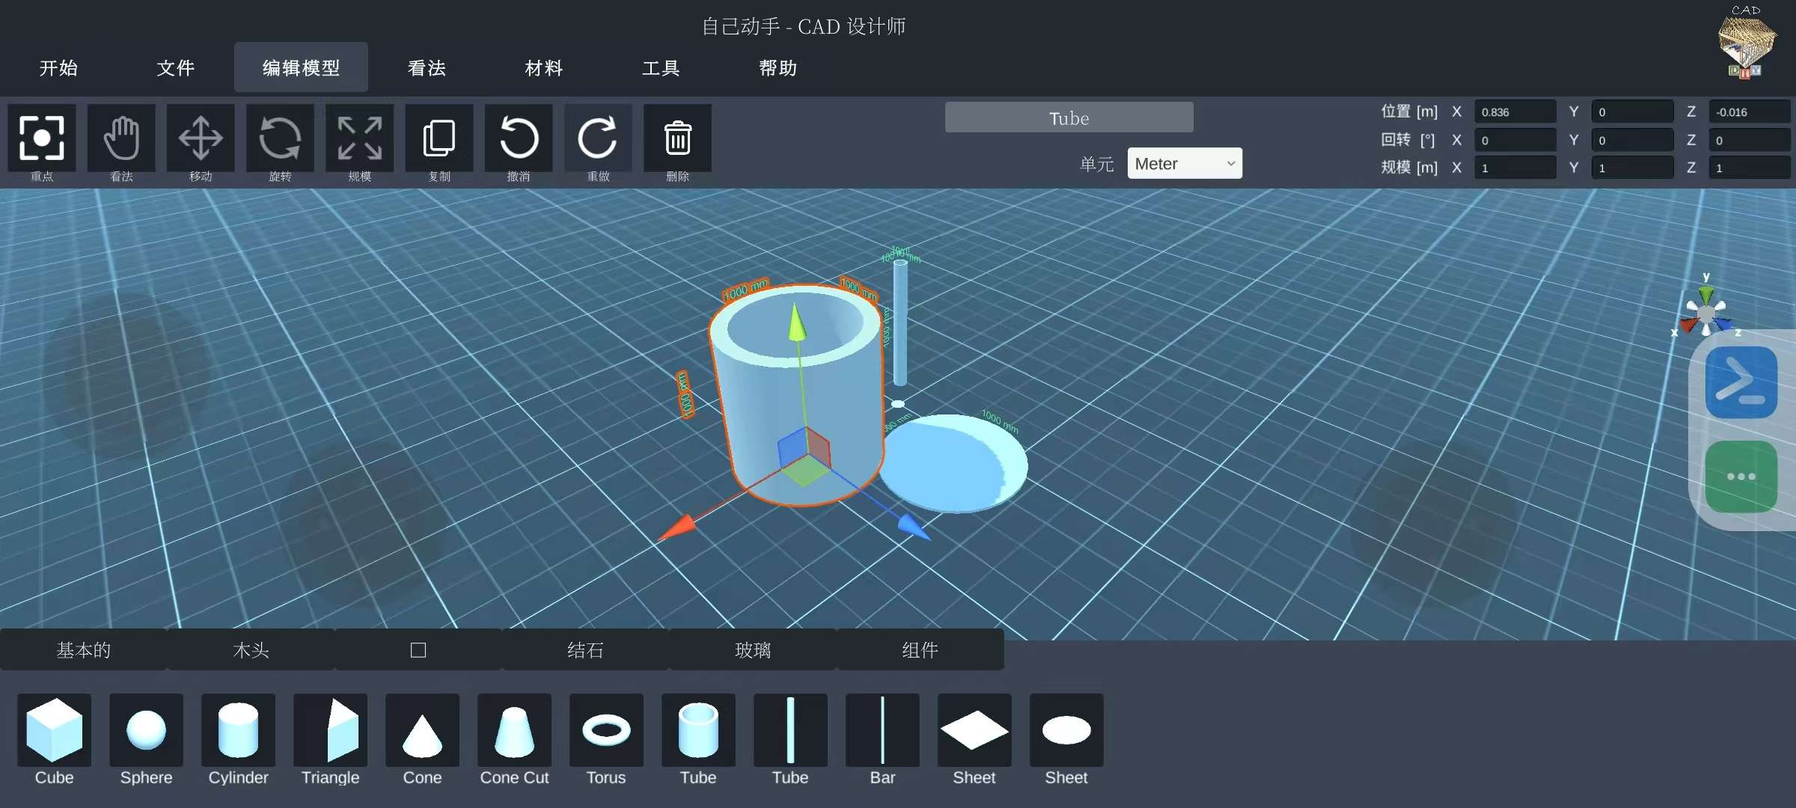Add the square Sheet shape
This screenshot has height=808, width=1796.
[x=974, y=730]
